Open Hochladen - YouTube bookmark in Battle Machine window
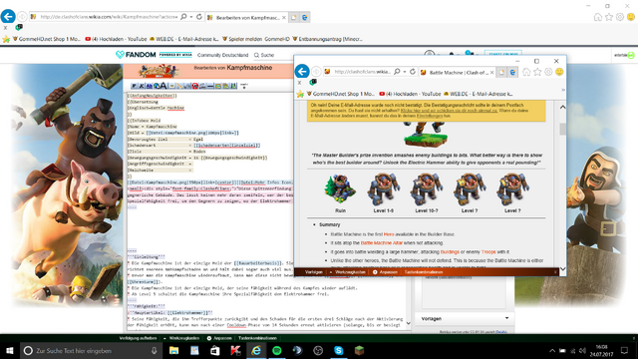The height and width of the screenshot is (359, 638). [x=410, y=94]
